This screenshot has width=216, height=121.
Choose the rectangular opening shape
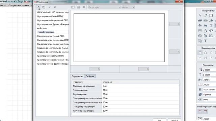[200, 53]
